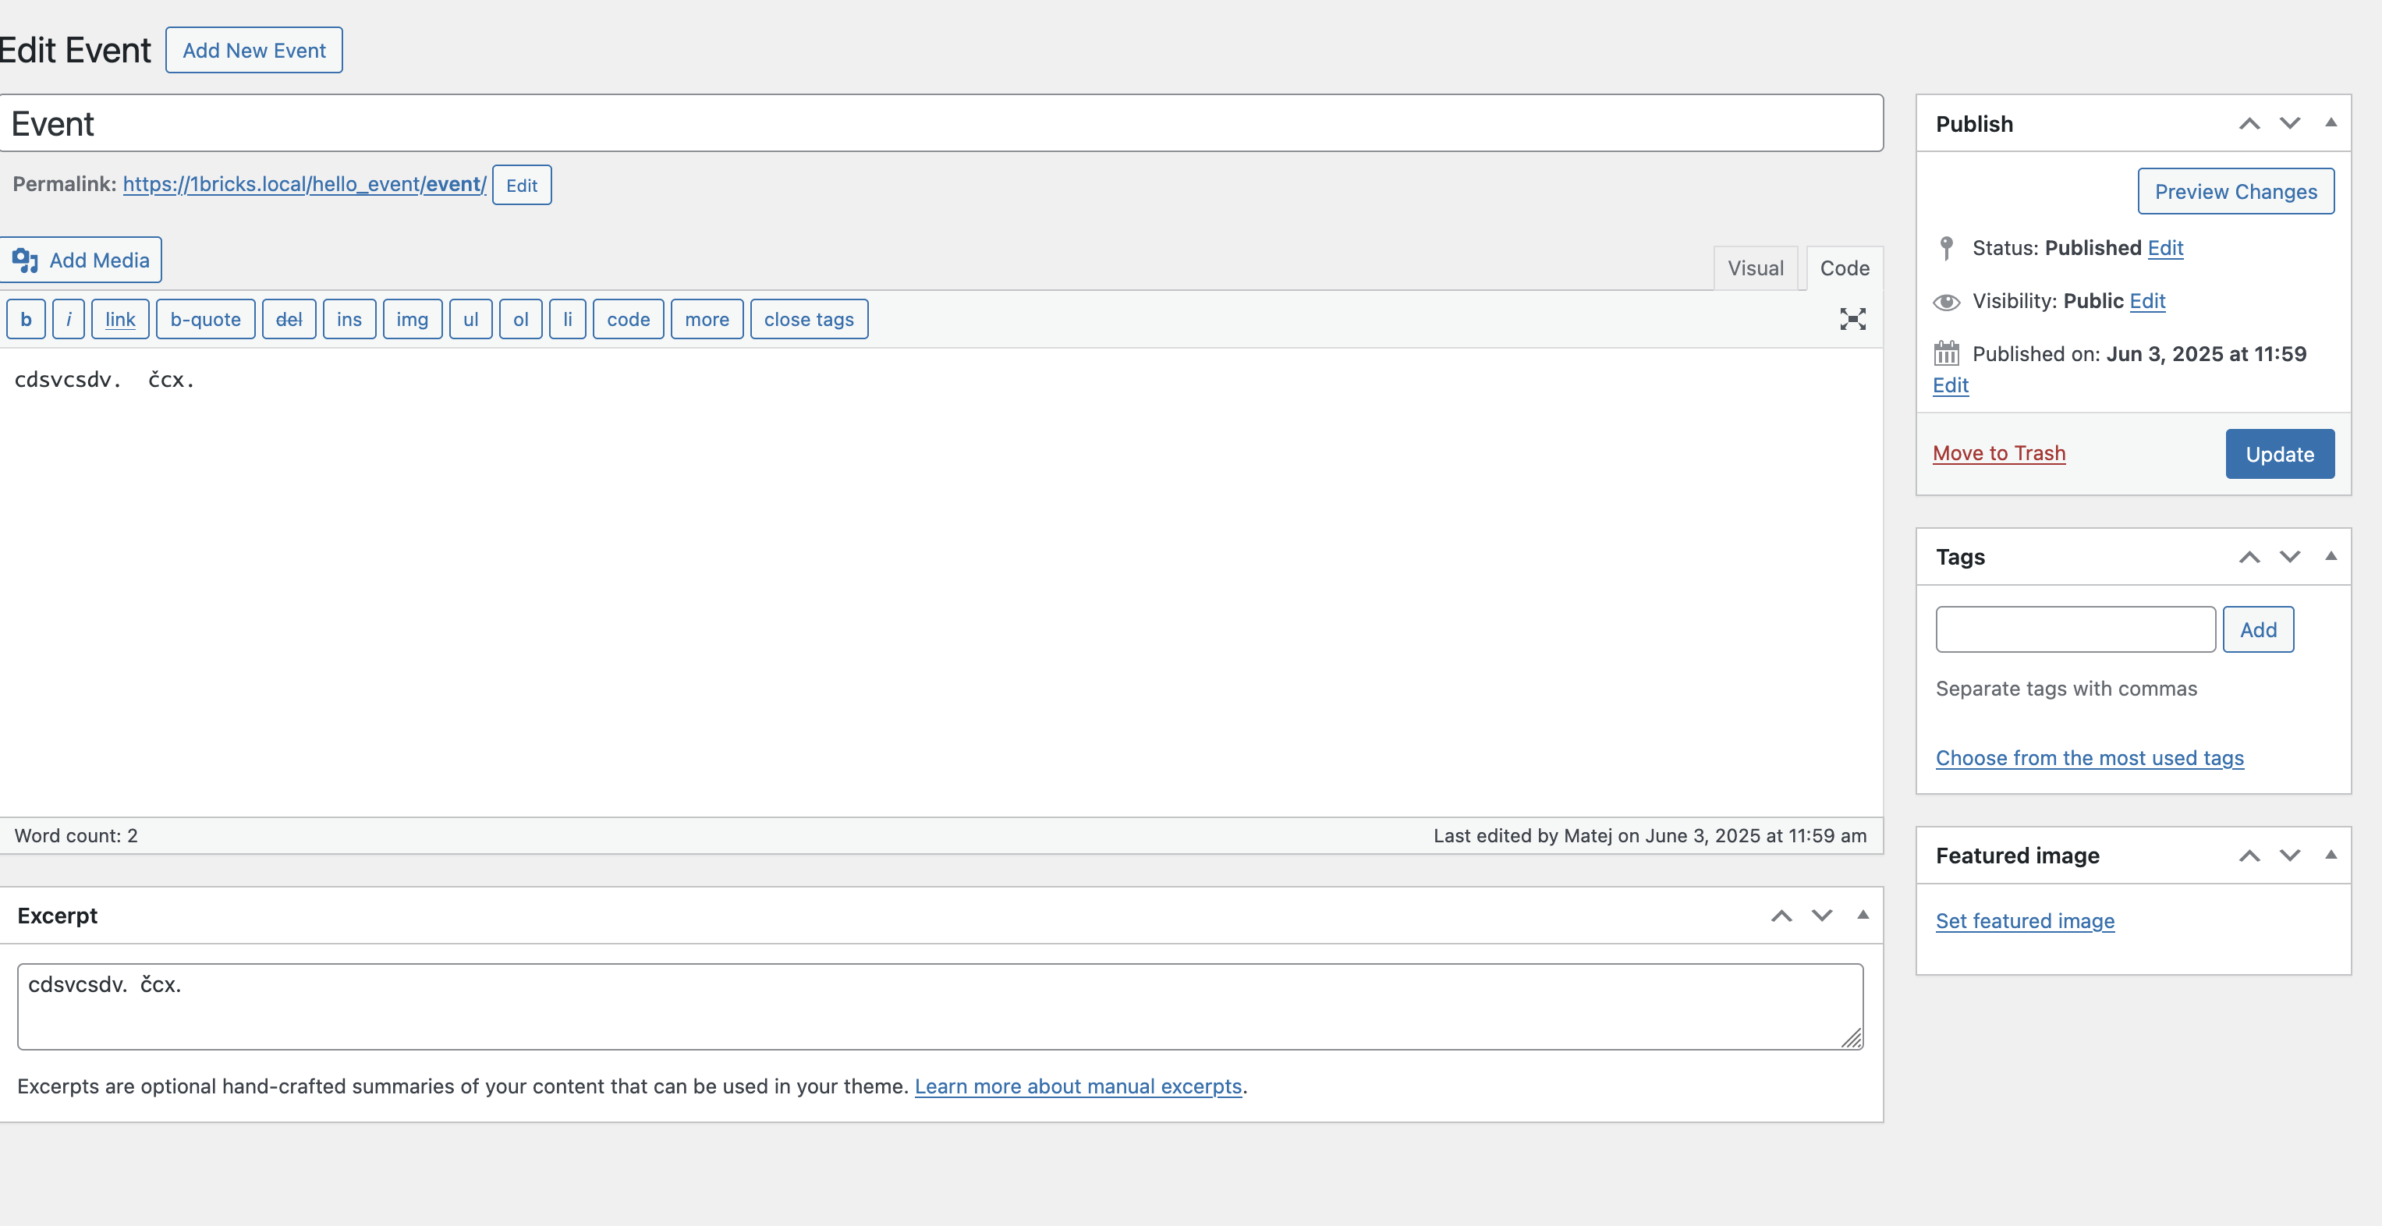Insert a link with the link quicktag
The image size is (2382, 1226).
(120, 319)
